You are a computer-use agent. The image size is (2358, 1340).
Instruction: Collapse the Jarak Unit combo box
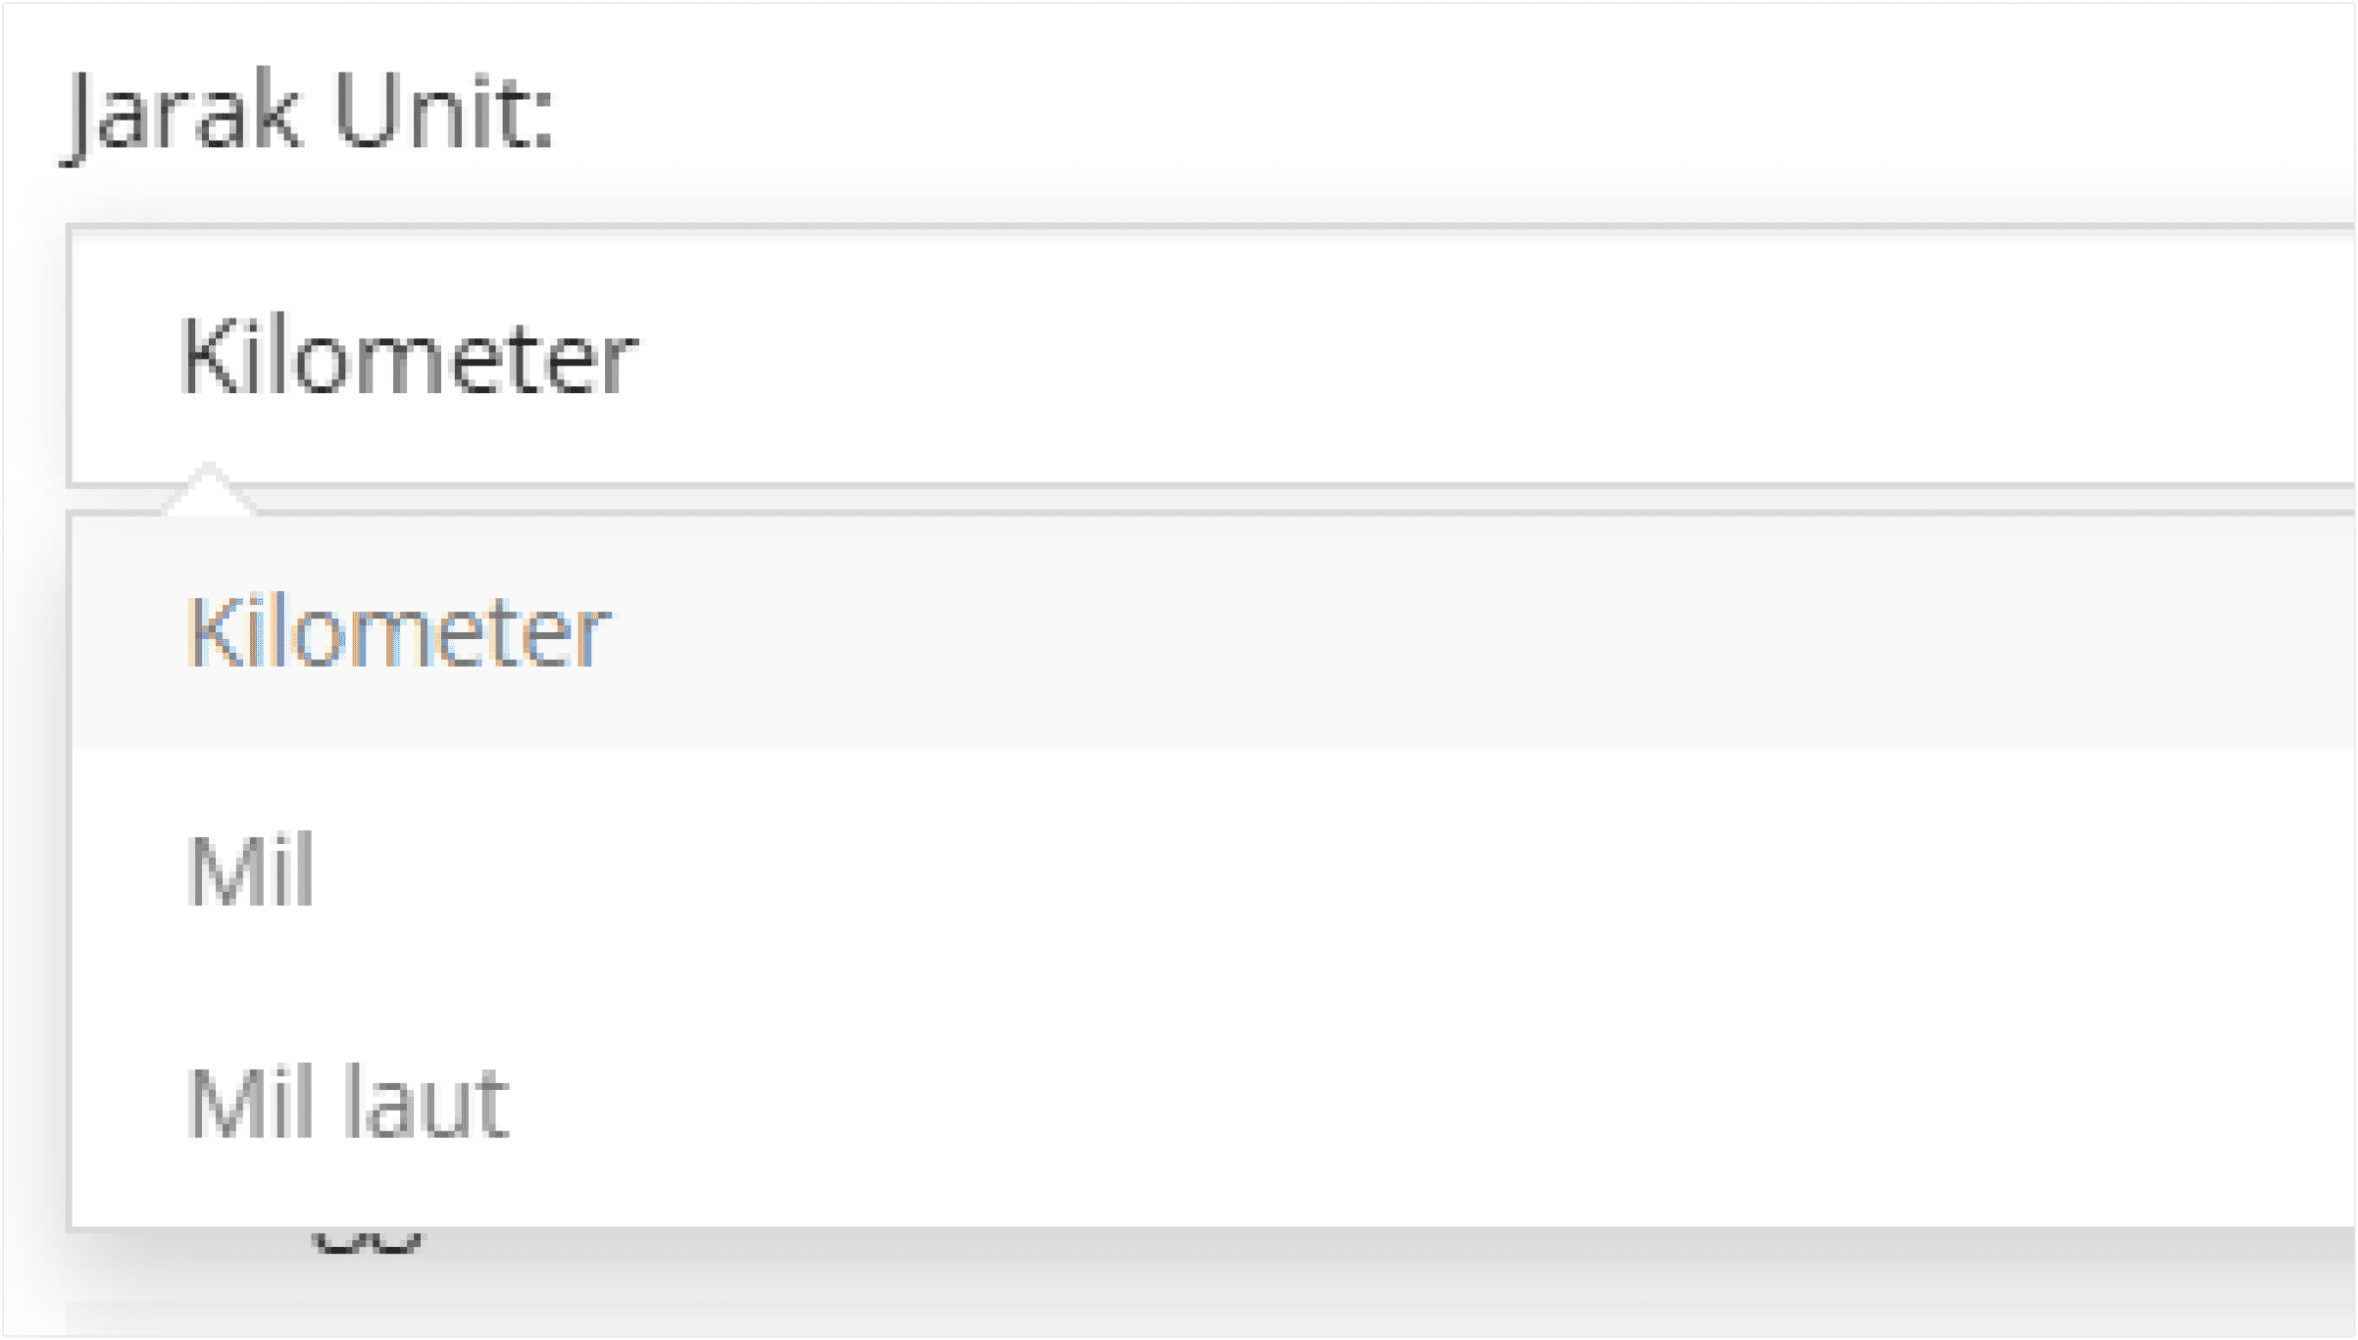[1212, 356]
